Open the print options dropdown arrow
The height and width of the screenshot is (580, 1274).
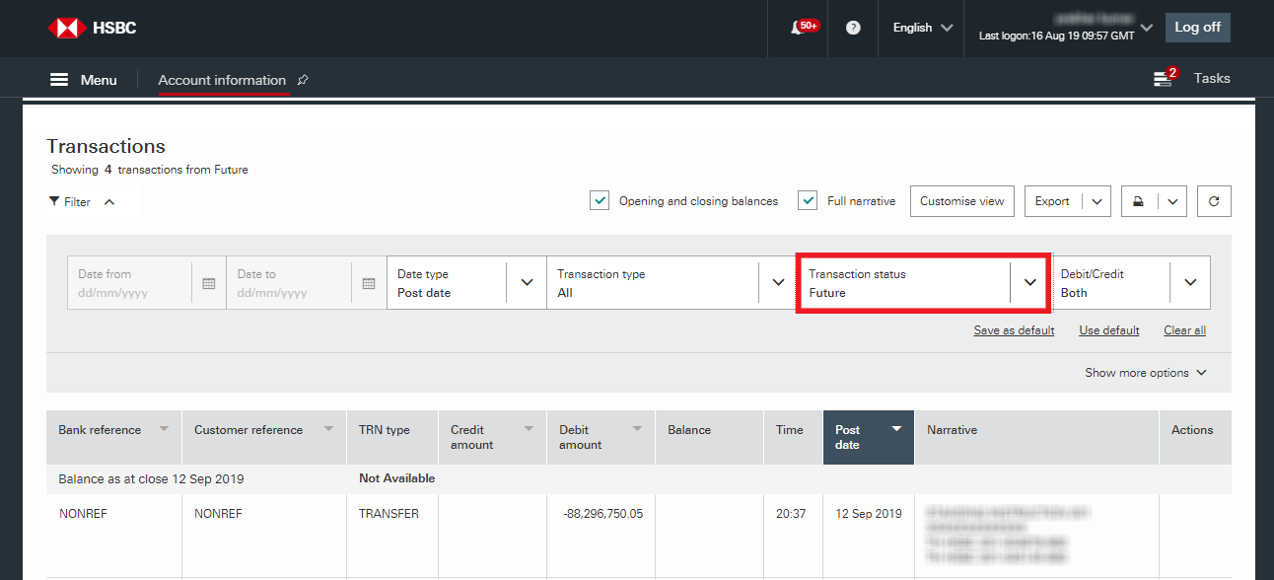[x=1171, y=201]
